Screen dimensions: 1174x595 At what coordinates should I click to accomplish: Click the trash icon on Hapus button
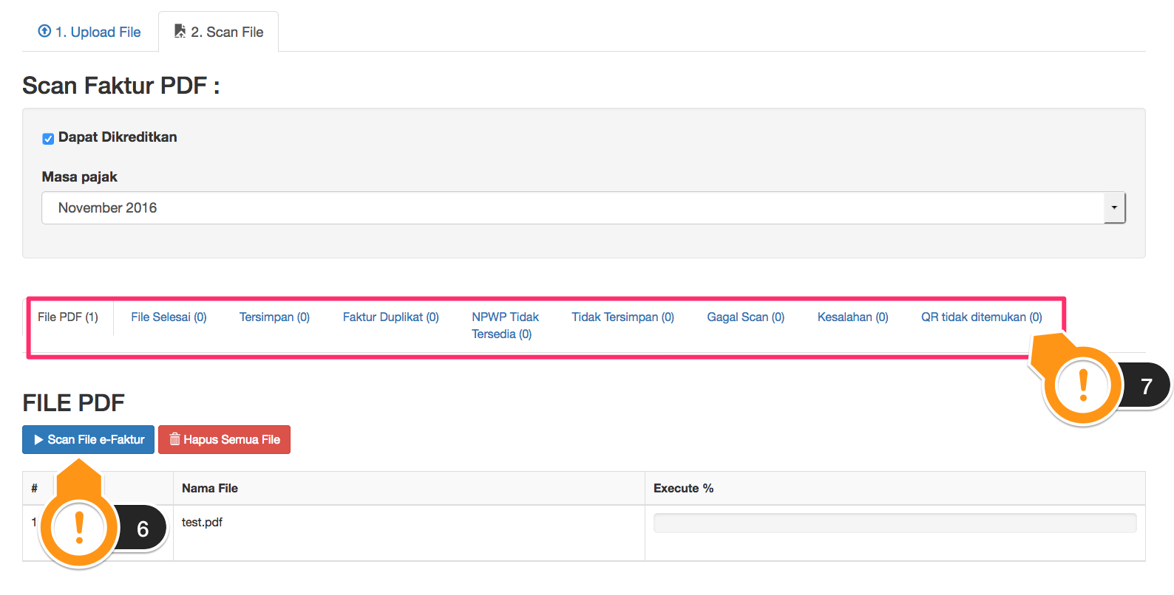[x=175, y=440]
